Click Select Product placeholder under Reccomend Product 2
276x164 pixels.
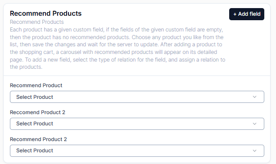tap(35, 124)
